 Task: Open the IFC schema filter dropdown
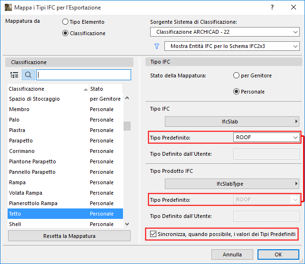tap(232, 47)
